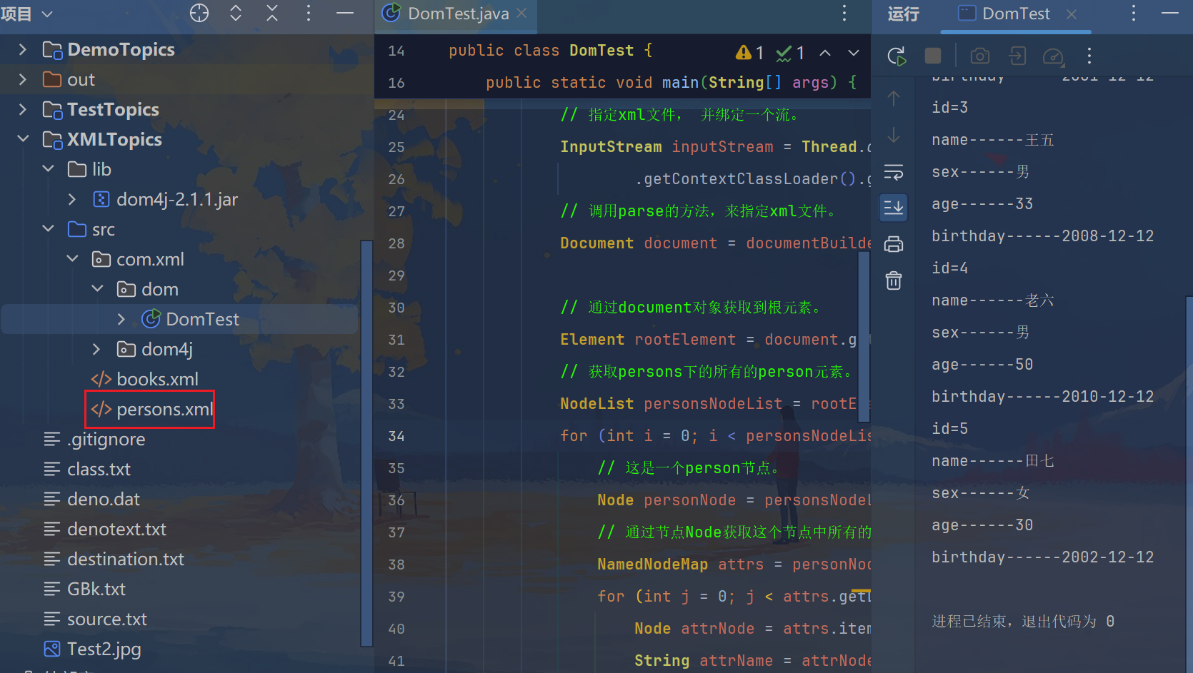Jump to next highlighted problem arrow
This screenshot has width=1193, height=673.
click(x=854, y=53)
